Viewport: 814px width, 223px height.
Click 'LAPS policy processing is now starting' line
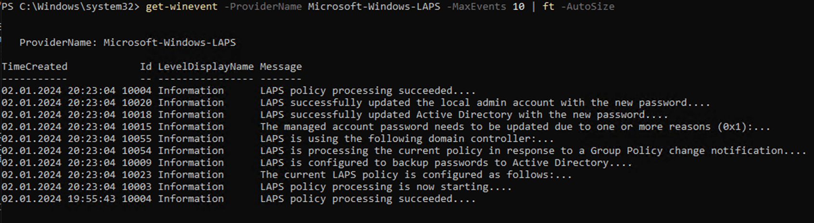pyautogui.click(x=386, y=186)
